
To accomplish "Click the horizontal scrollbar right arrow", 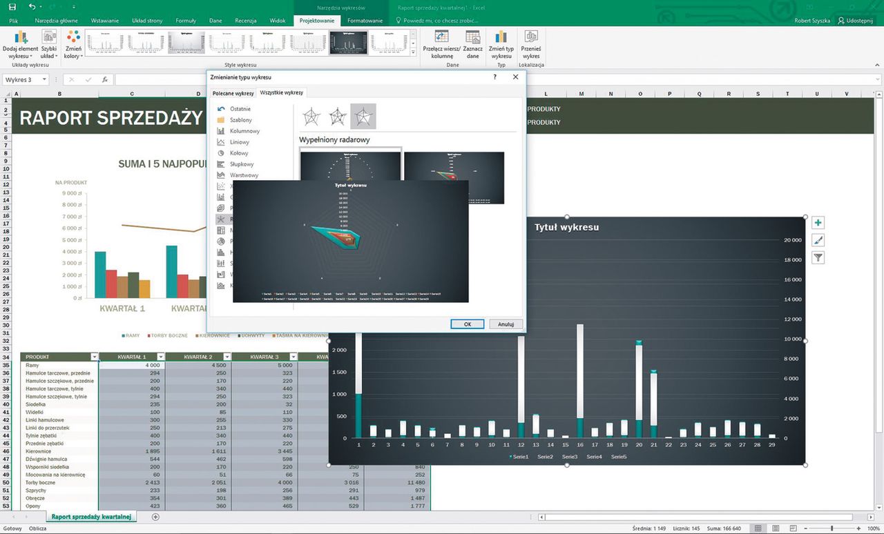I will coord(872,517).
